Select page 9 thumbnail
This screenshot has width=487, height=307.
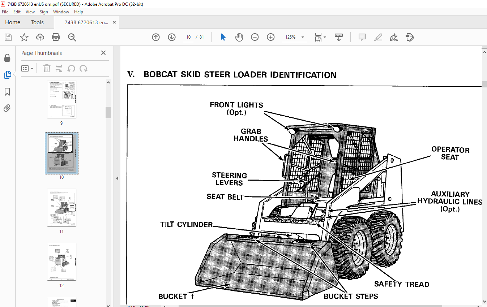click(61, 100)
